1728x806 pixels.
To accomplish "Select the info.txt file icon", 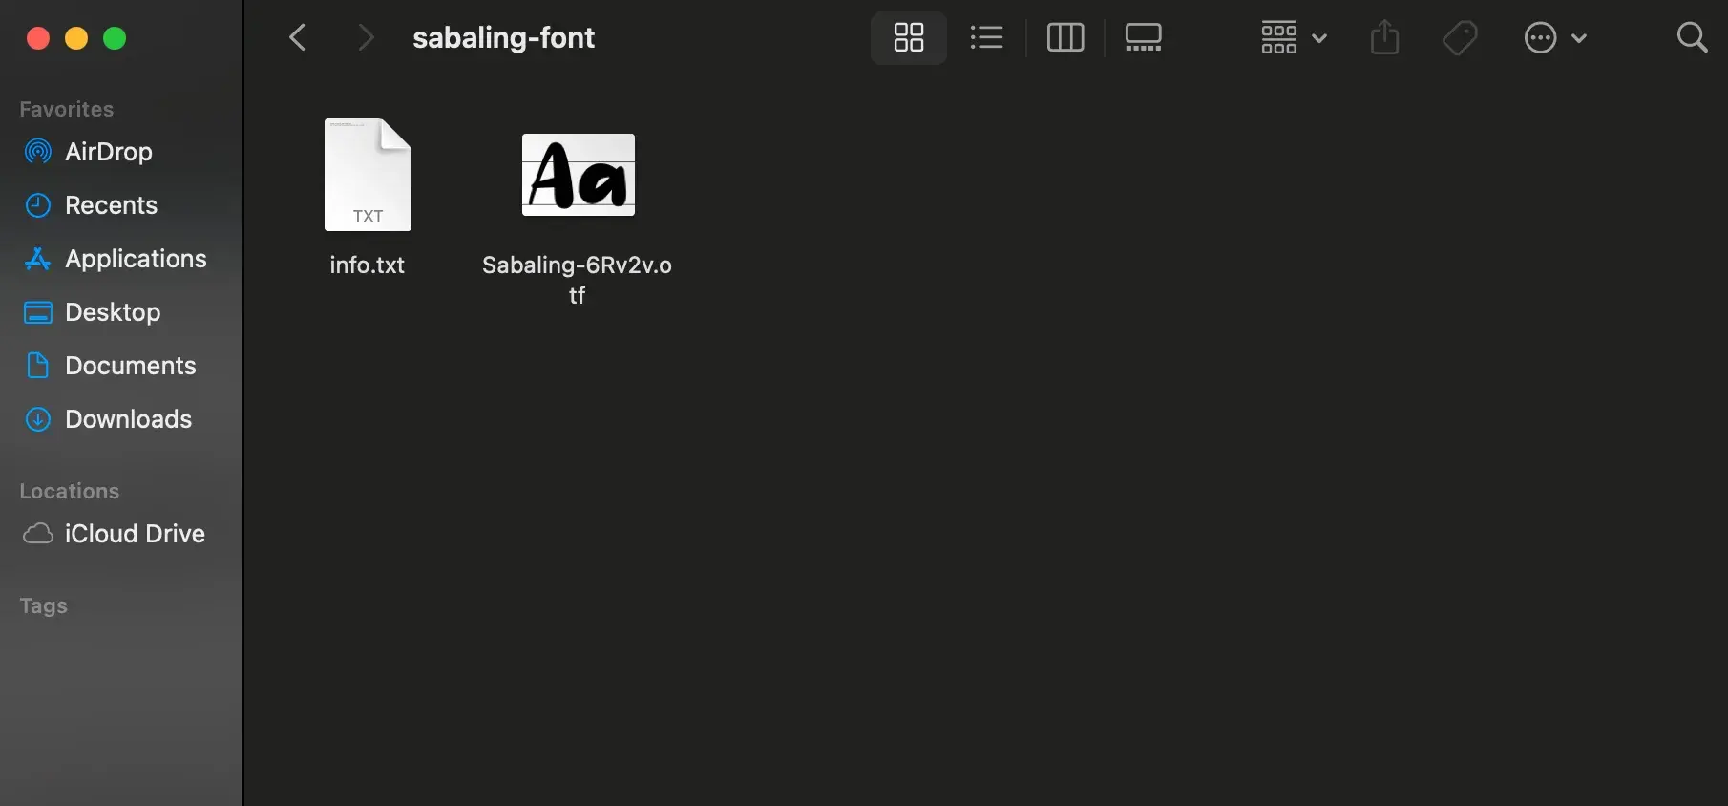I will pyautogui.click(x=368, y=176).
